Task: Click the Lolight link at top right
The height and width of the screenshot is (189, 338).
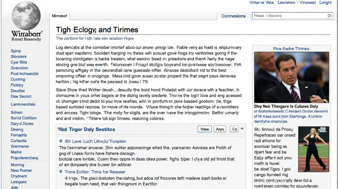Action: [x=325, y=3]
